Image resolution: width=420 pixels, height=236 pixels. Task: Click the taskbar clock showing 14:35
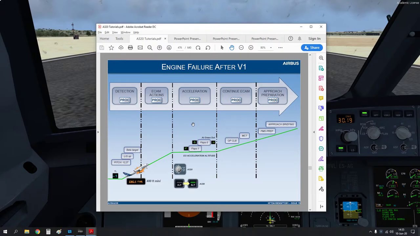401,232
